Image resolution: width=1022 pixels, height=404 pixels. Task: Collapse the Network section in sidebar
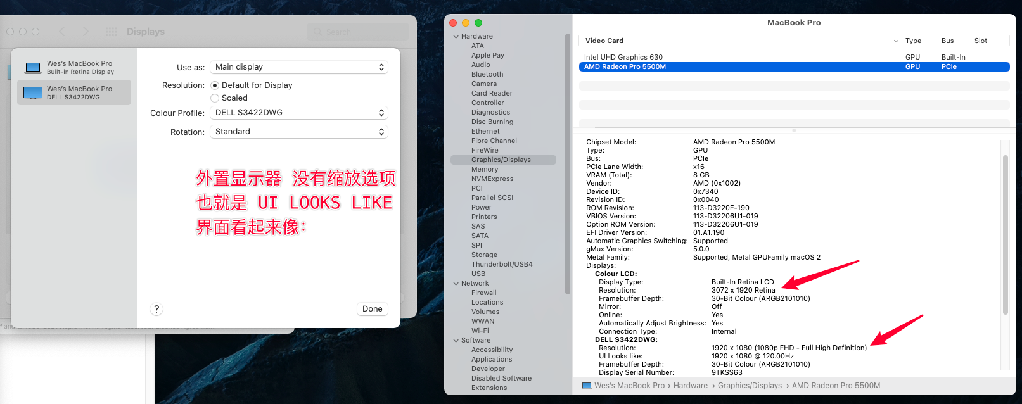click(x=456, y=284)
